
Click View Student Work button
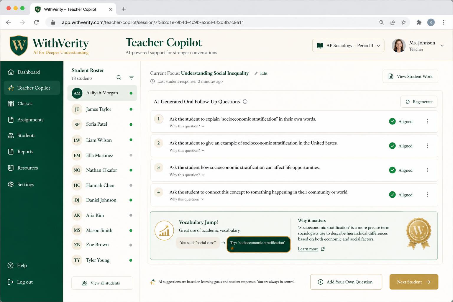[x=410, y=76]
